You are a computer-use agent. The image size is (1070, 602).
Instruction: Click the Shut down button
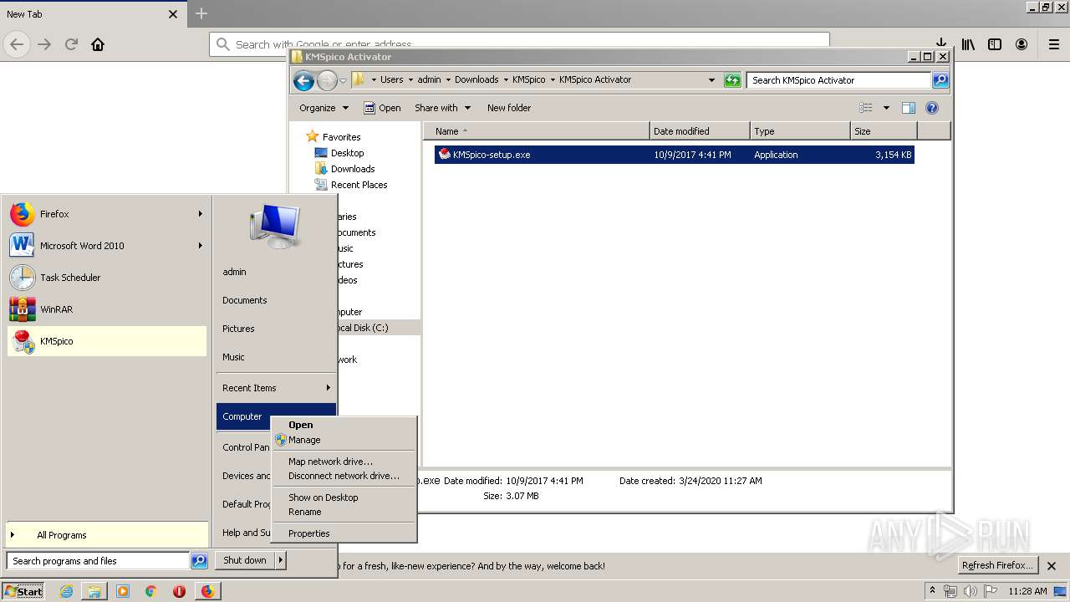(245, 560)
